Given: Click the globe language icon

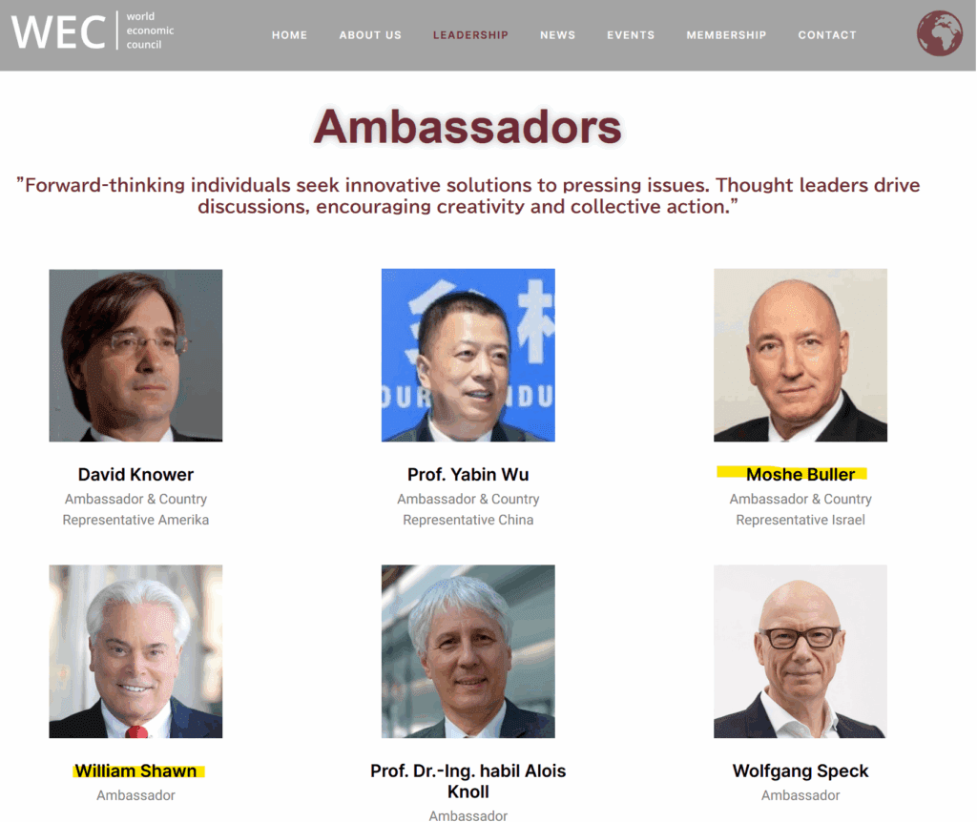Looking at the screenshot, I should (x=939, y=34).
